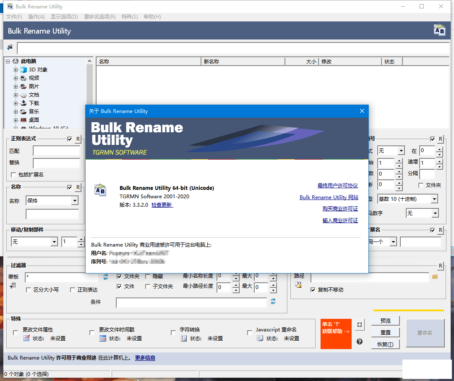Collapse the 此电脑 tree node
Screen dimensions: 454x381
8,61
